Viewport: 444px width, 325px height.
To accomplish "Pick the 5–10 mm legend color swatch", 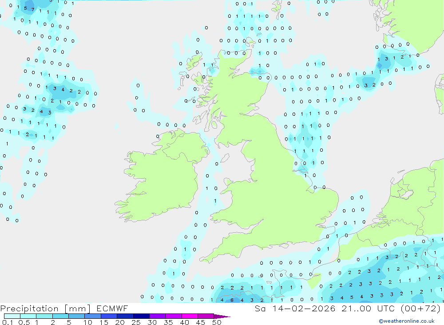I will click(x=76, y=316).
